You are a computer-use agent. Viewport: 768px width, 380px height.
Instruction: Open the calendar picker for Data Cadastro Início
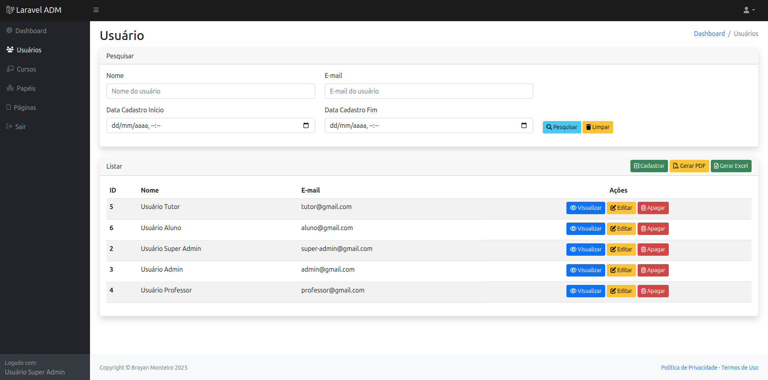pyautogui.click(x=307, y=125)
